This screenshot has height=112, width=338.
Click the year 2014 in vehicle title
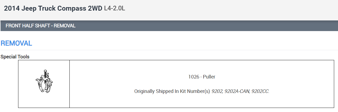point(12,8)
